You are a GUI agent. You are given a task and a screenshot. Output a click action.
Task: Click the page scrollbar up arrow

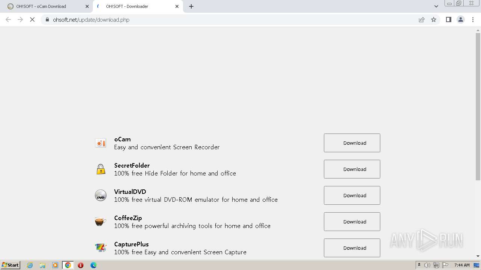(x=478, y=30)
